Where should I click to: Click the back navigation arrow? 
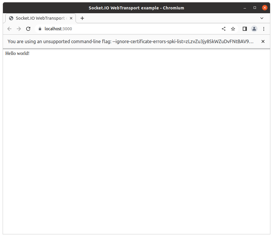pyautogui.click(x=9, y=29)
